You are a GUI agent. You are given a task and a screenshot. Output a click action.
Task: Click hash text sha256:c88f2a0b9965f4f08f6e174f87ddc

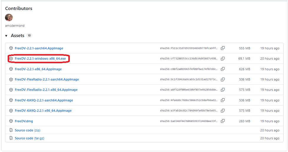(189, 69)
